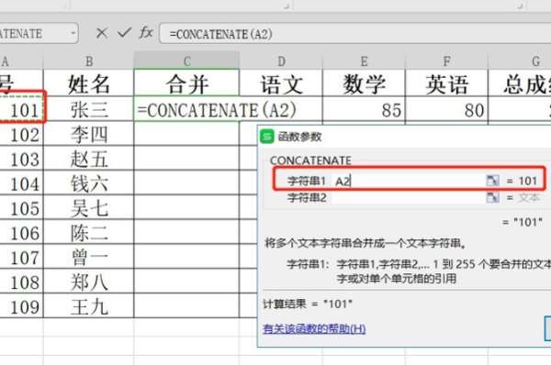This screenshot has height=365, width=551.
Task: Click the formula bar input
Action: pyautogui.click(x=354, y=34)
